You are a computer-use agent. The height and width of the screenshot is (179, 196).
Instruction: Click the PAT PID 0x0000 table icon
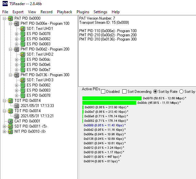[x=10, y=18]
